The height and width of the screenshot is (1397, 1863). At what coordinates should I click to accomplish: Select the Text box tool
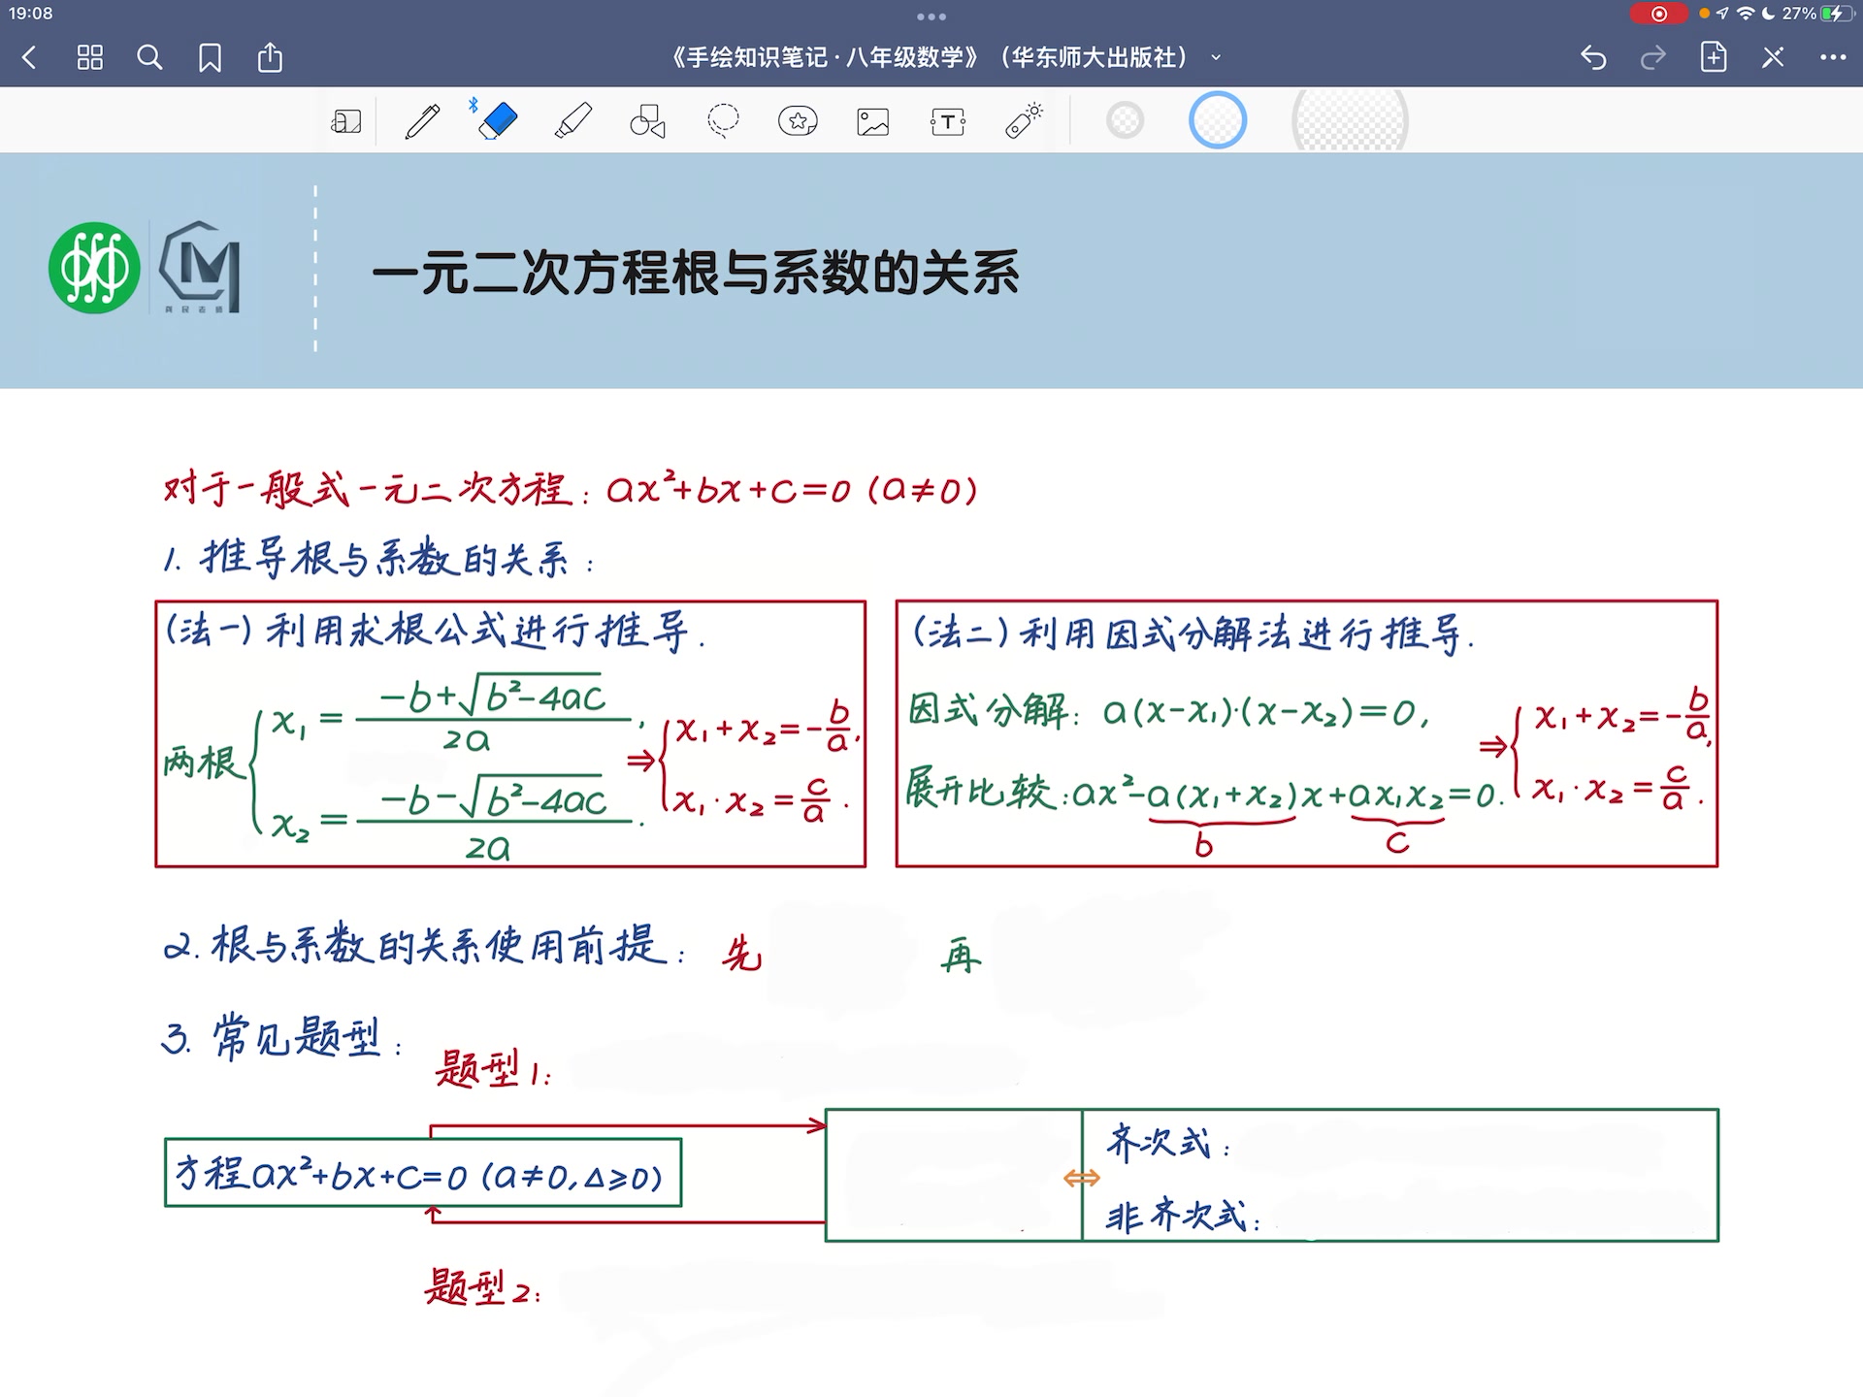[x=947, y=120]
